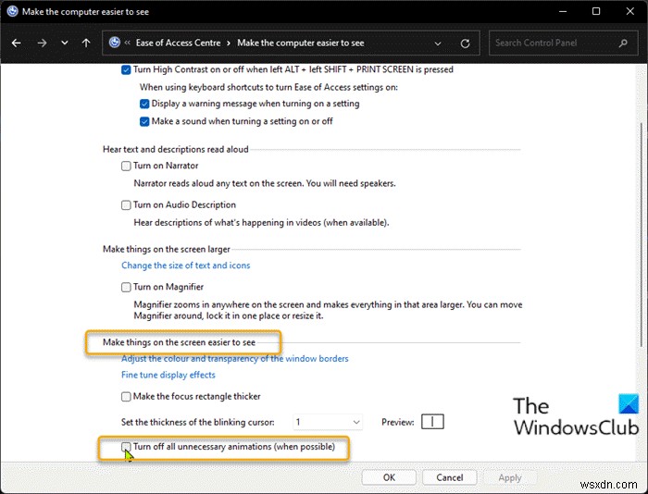648x494 pixels.
Task: Minimize the window
Action: click(563, 11)
